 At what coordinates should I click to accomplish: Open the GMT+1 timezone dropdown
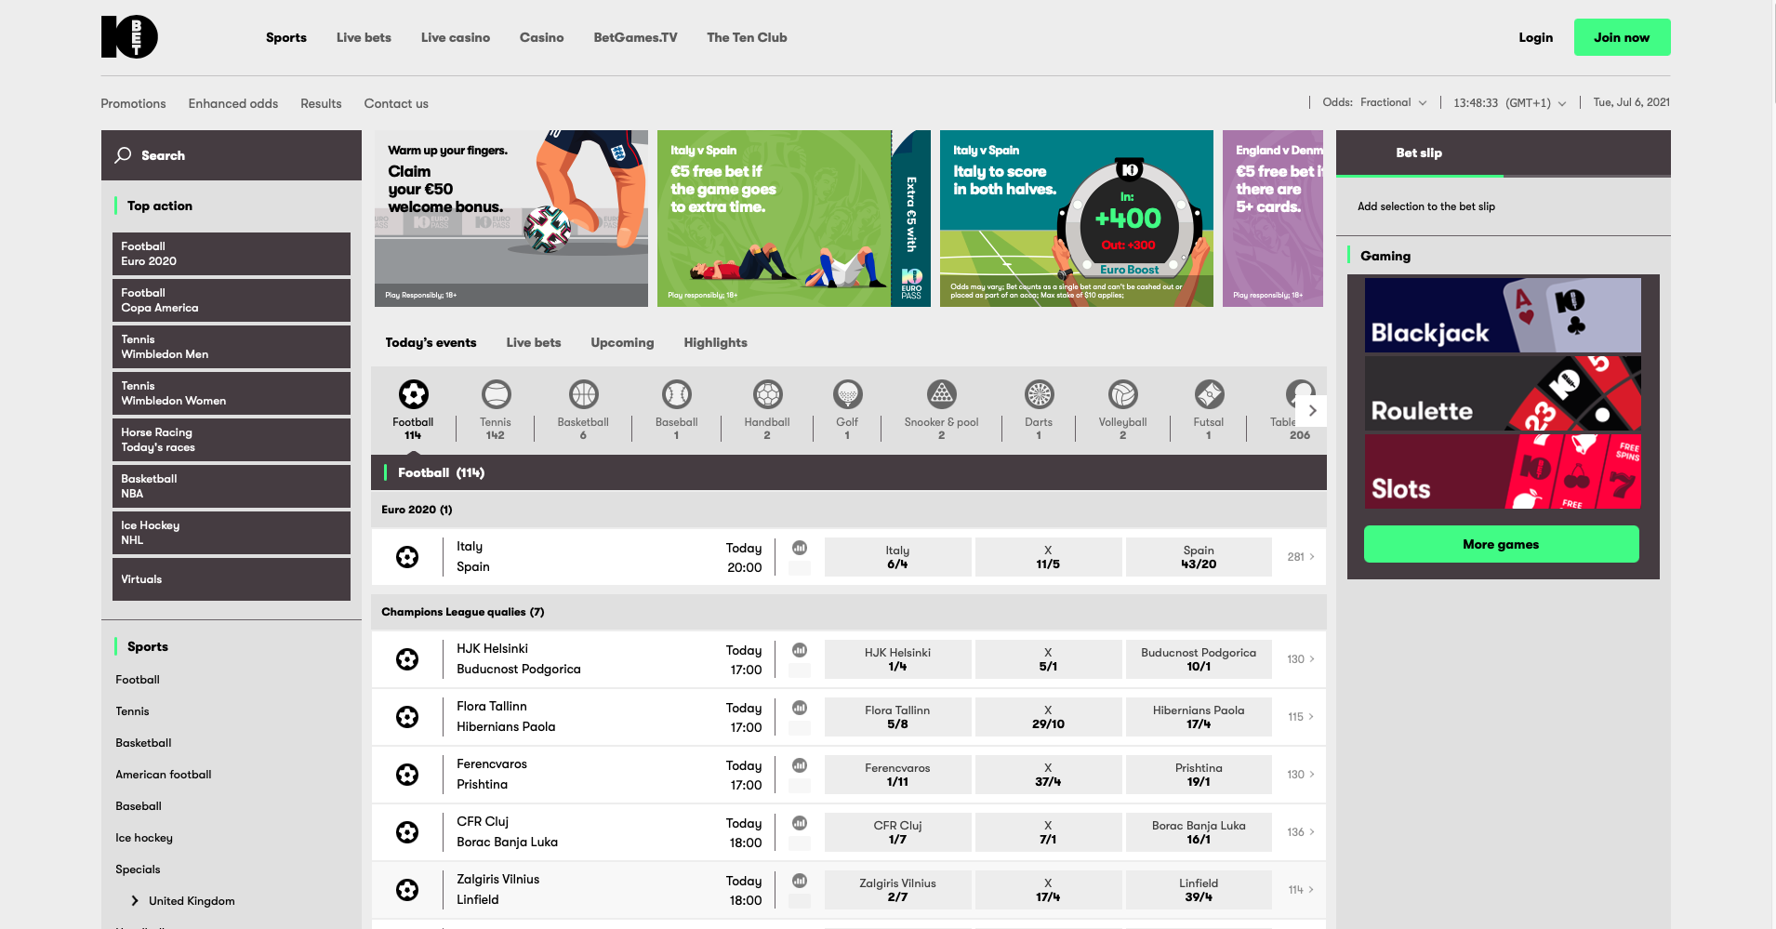click(1510, 103)
